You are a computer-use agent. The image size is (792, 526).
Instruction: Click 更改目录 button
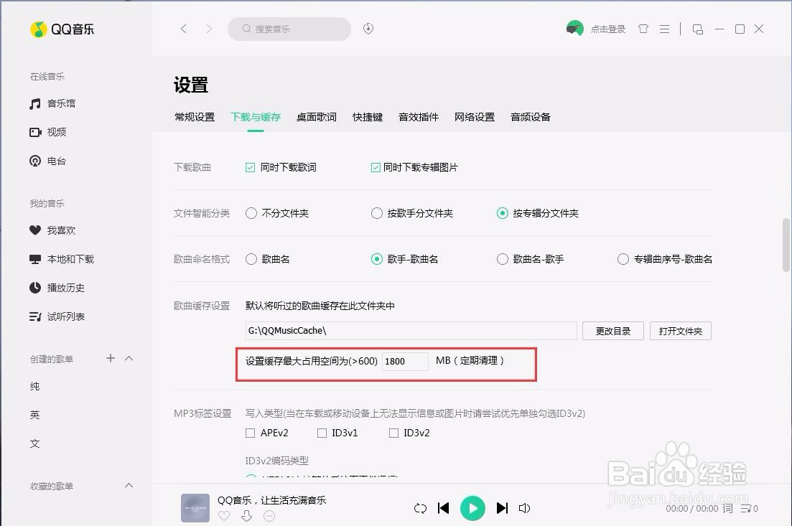point(613,331)
